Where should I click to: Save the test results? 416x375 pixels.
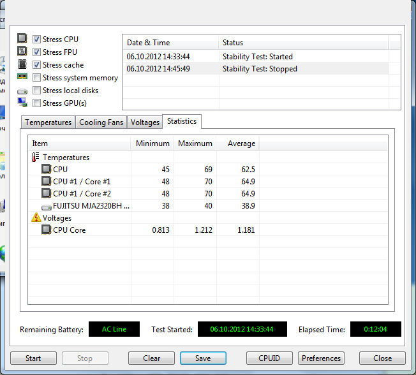tap(203, 358)
